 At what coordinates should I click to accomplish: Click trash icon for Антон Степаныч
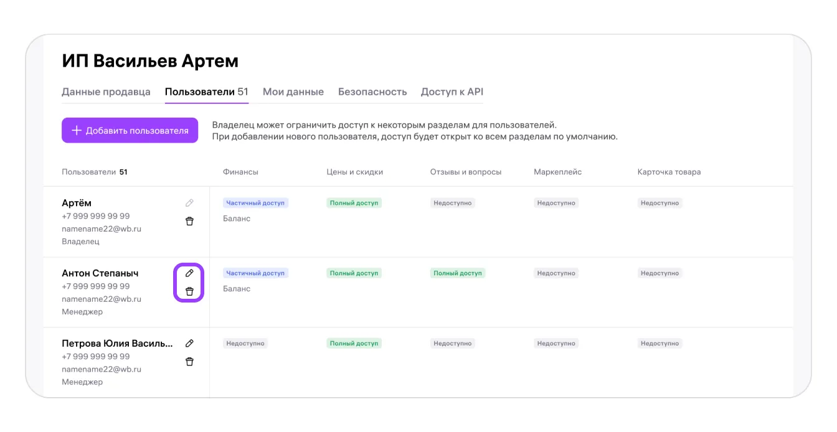[x=189, y=291]
